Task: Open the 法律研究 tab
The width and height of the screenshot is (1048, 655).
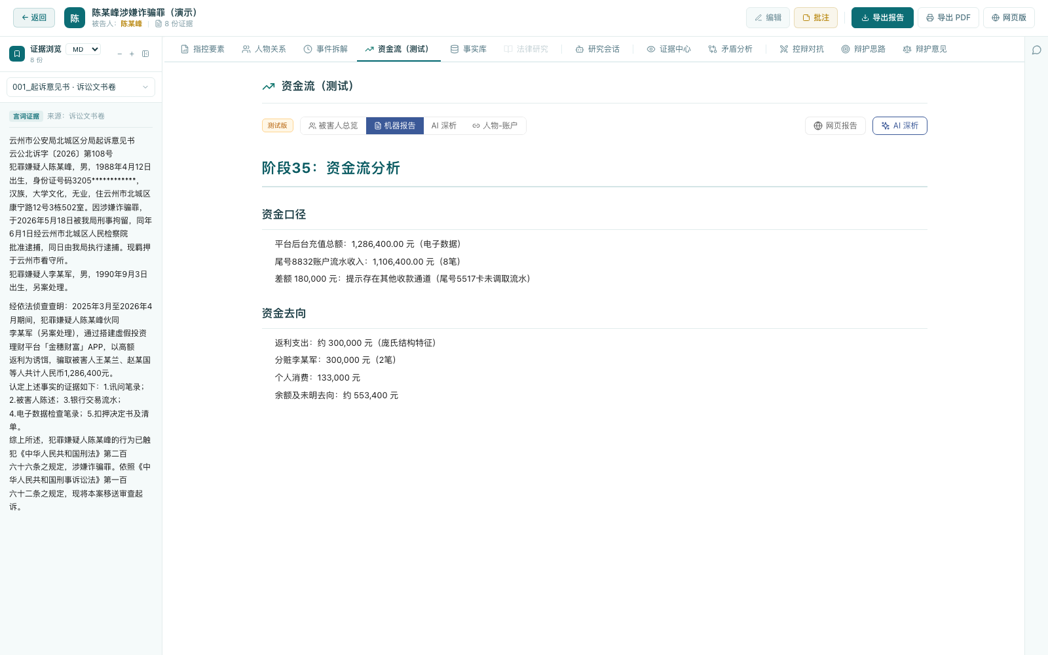Action: 526,49
